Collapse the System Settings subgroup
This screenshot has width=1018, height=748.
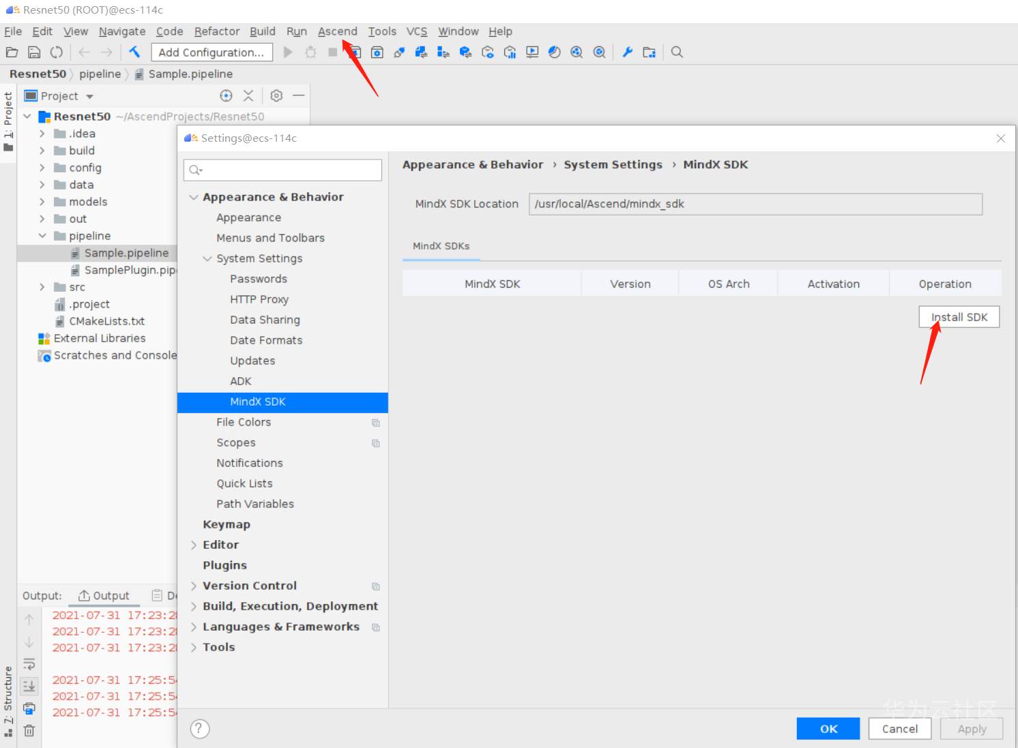tap(207, 258)
